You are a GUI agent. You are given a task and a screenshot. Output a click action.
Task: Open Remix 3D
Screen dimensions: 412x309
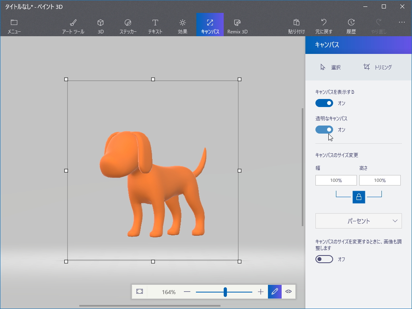coord(237,24)
